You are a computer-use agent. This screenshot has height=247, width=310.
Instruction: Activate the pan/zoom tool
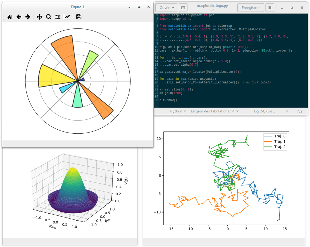40,17
